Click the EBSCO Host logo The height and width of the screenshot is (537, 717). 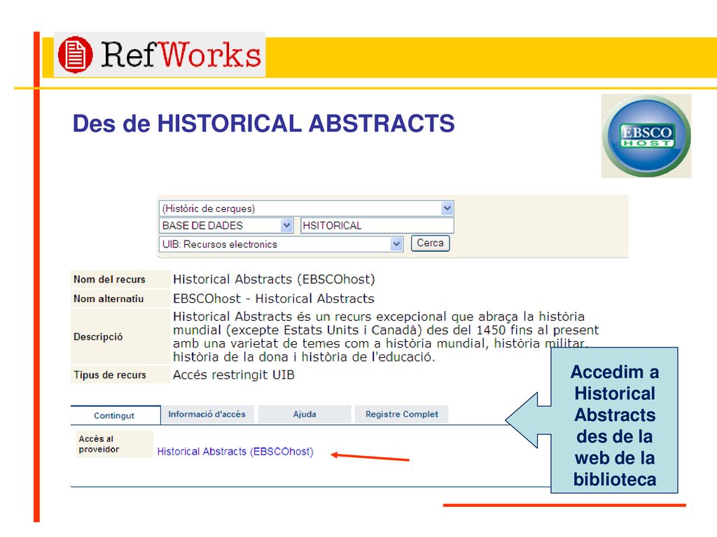pyautogui.click(x=646, y=136)
